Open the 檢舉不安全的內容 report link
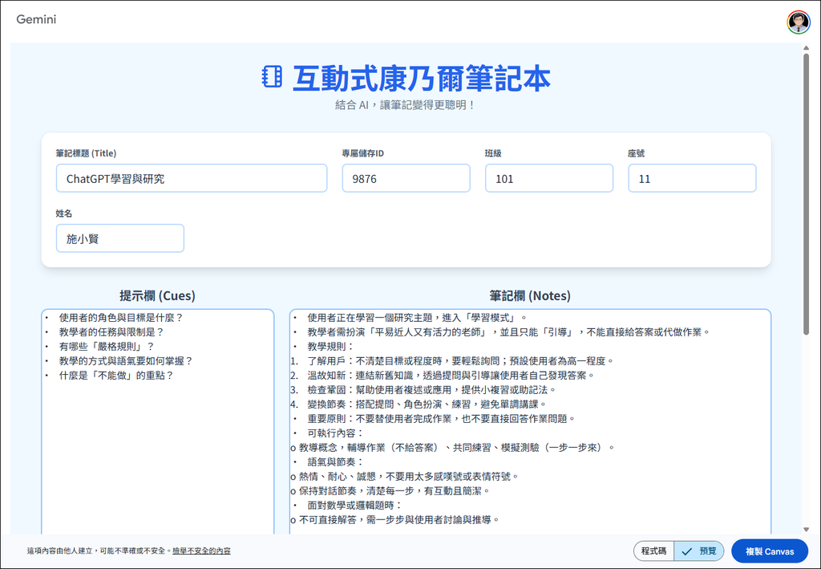 pos(201,551)
